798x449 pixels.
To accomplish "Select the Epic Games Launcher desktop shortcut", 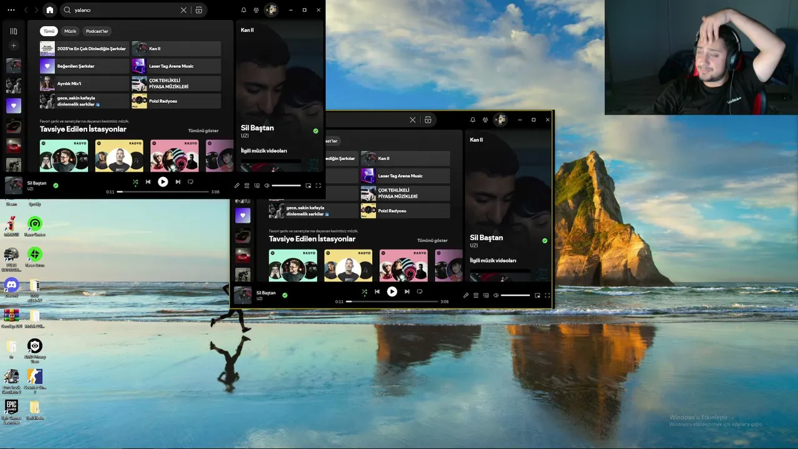I will pos(11,412).
